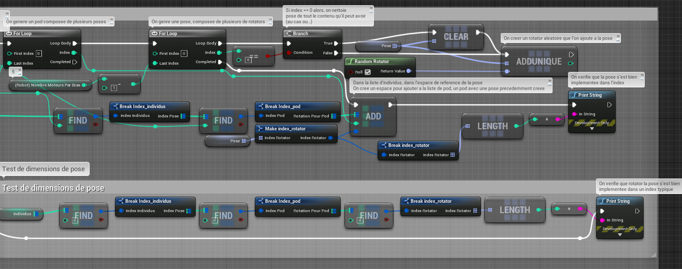This screenshot has width=682, height=269.
Task: Click the subtract node's value field containing 1
Action: point(113,87)
